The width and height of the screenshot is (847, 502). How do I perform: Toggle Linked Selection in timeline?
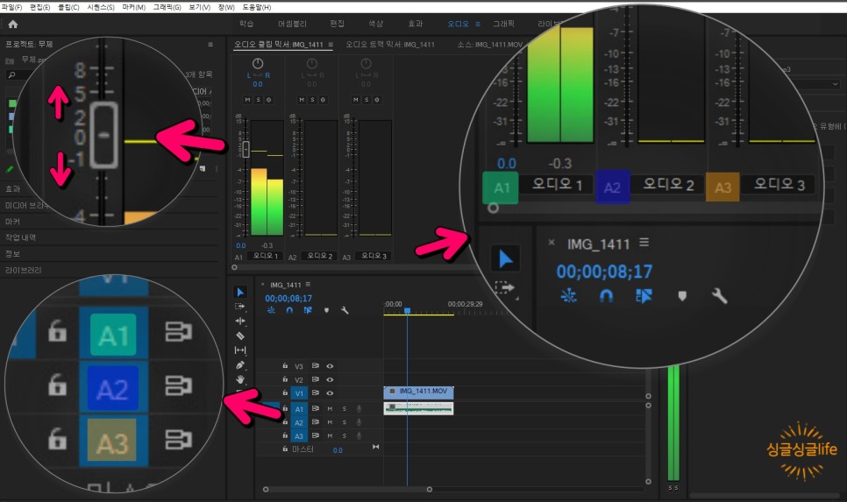point(308,310)
